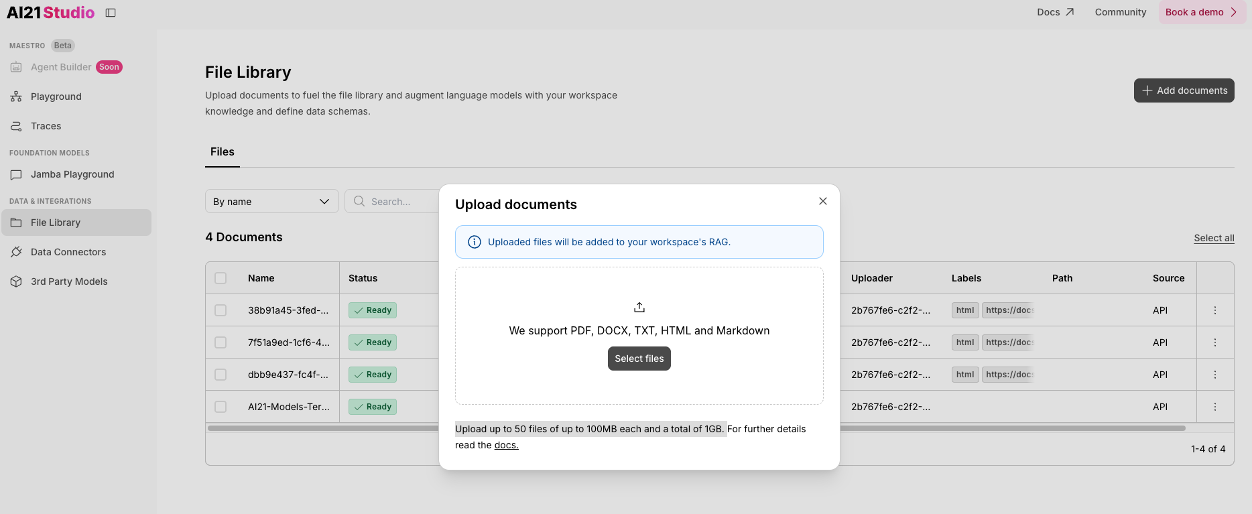Click the 1-4 of 4 pagination text
The image size is (1252, 514).
click(1208, 449)
